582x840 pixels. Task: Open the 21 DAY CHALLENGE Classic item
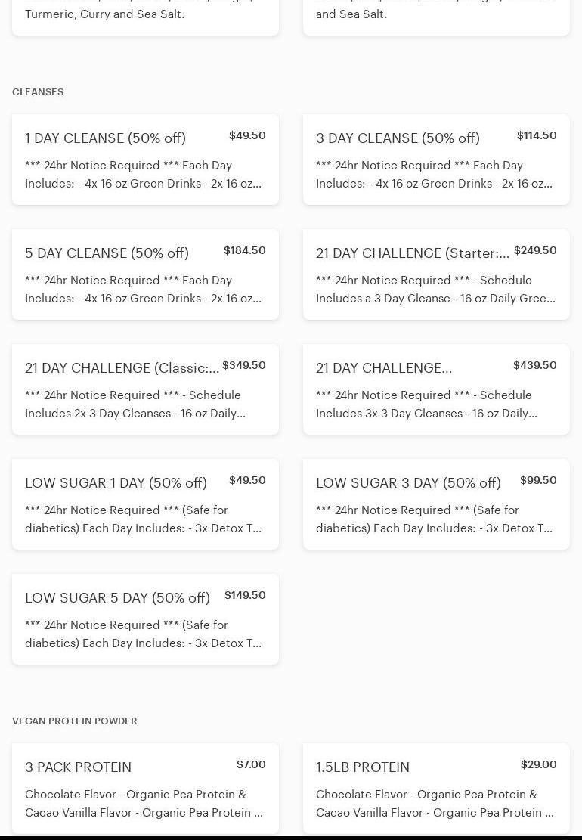pos(145,389)
